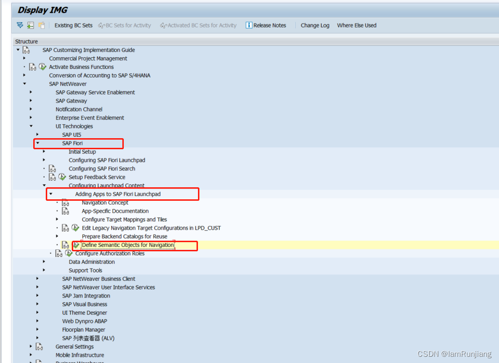Image resolution: width=499 pixels, height=363 pixels.
Task: Expand the Data Administration node
Action: [44, 261]
